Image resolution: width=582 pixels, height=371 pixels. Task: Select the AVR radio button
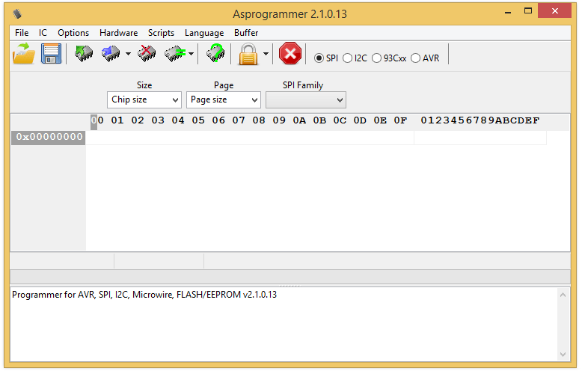click(425, 58)
